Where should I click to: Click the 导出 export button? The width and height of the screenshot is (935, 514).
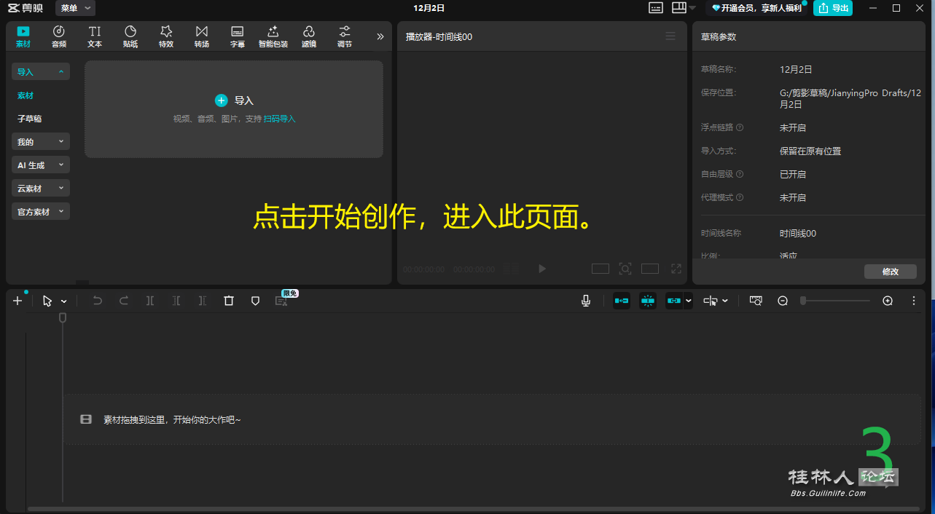[x=833, y=8]
